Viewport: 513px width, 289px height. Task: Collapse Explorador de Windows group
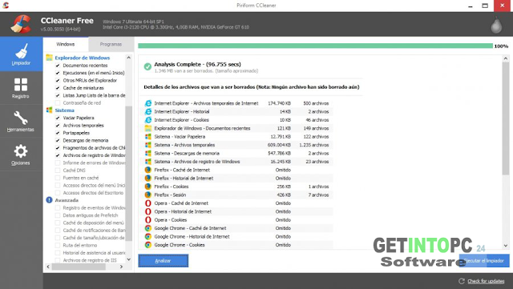[82, 58]
